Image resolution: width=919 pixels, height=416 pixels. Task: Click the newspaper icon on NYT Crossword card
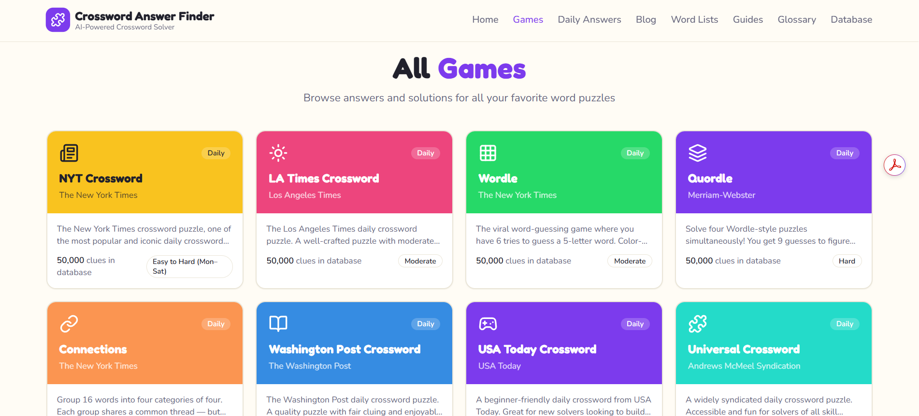69,153
